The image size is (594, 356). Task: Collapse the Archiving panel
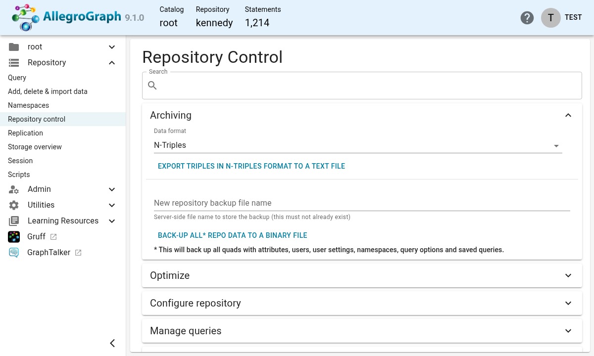(568, 115)
